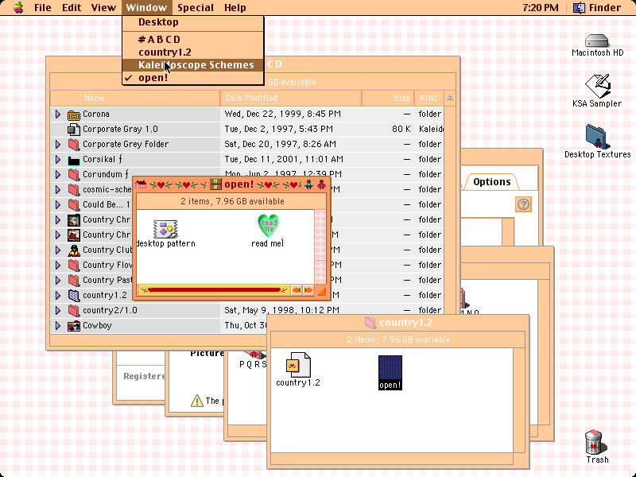The height and width of the screenshot is (477, 636).
Task: Select the Macintosh HD desktop icon
Action: click(597, 41)
